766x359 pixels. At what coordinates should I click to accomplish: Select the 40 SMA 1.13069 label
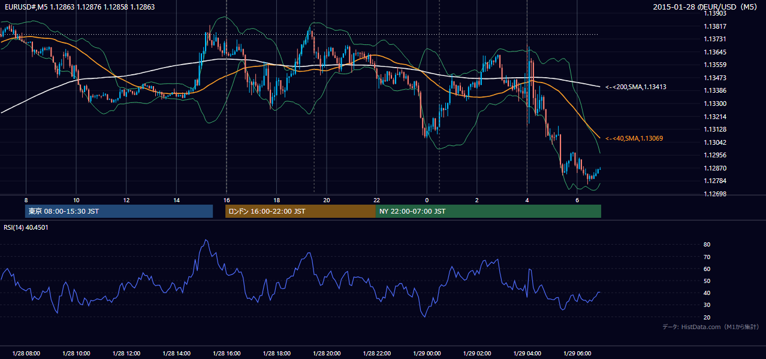pos(634,138)
